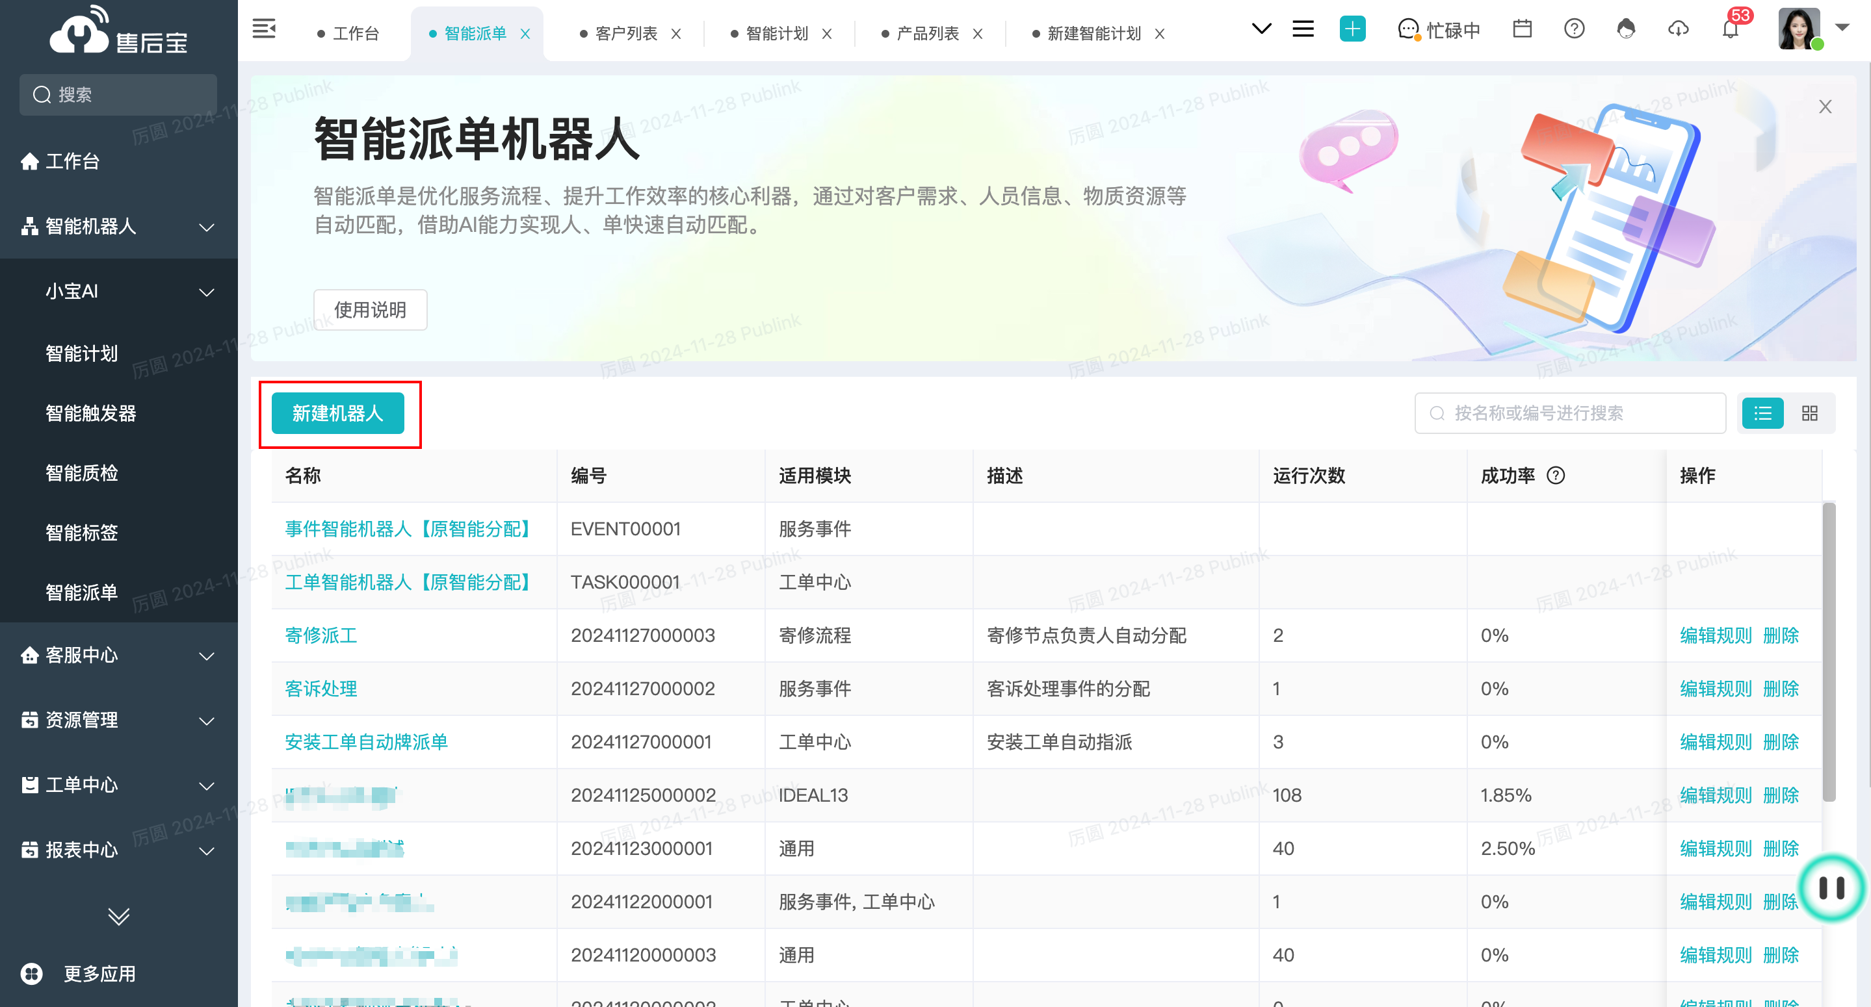Screen dimensions: 1871x1007
Task: Open the 客诉处理 robot link
Action: [x=321, y=689]
